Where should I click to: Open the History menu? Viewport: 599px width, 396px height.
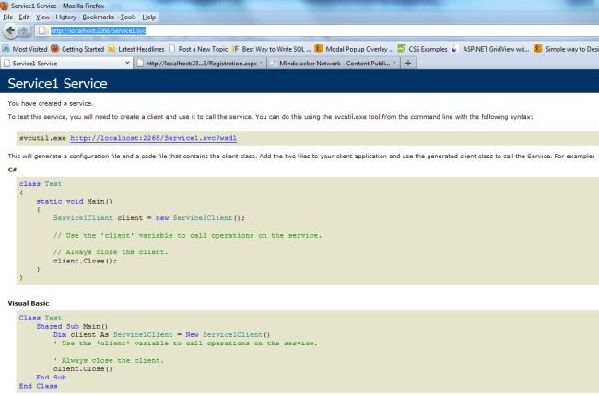click(65, 17)
